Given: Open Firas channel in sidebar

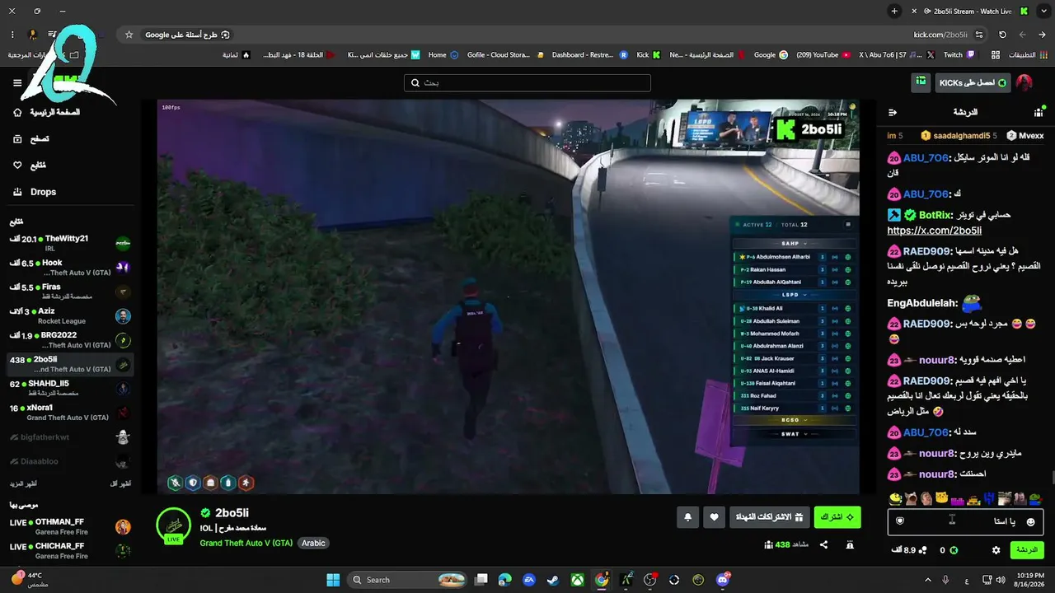Looking at the screenshot, I should click(x=70, y=292).
